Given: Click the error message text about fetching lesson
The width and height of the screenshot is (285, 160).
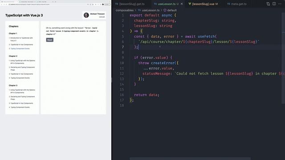Looking at the screenshot, I should click(72, 31).
